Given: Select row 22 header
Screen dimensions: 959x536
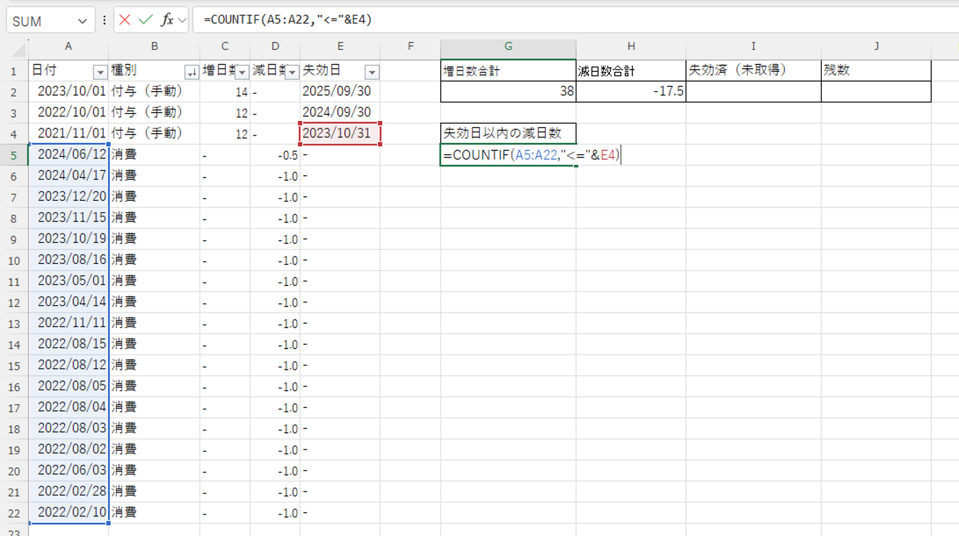Looking at the screenshot, I should point(14,513).
